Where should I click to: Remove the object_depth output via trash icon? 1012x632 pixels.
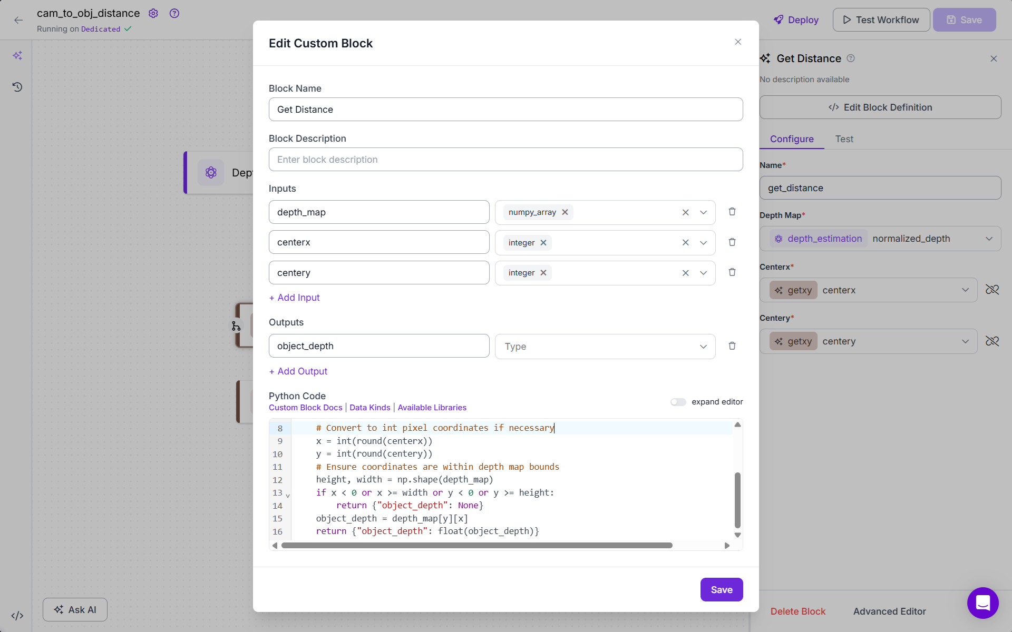(732, 346)
